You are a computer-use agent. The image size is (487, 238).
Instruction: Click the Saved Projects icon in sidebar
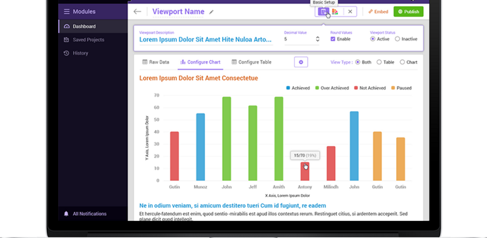pyautogui.click(x=66, y=40)
